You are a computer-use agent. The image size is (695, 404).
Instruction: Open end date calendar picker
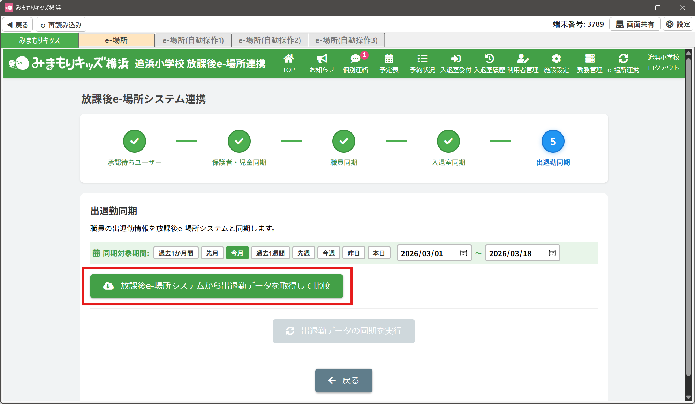tap(552, 253)
